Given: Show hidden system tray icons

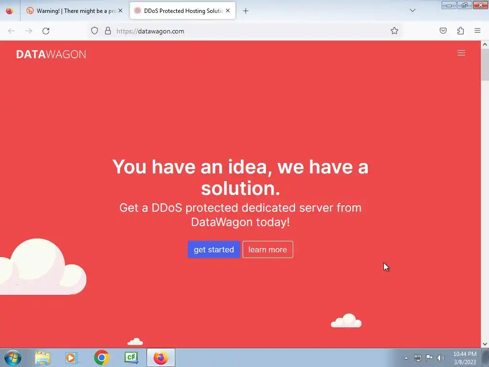Looking at the screenshot, I should 406,358.
